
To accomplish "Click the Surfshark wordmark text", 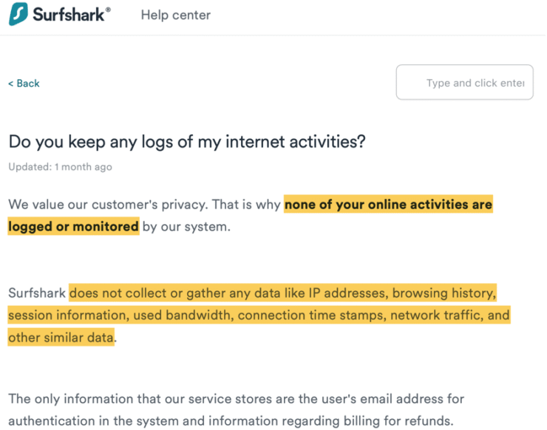I will (x=68, y=15).
